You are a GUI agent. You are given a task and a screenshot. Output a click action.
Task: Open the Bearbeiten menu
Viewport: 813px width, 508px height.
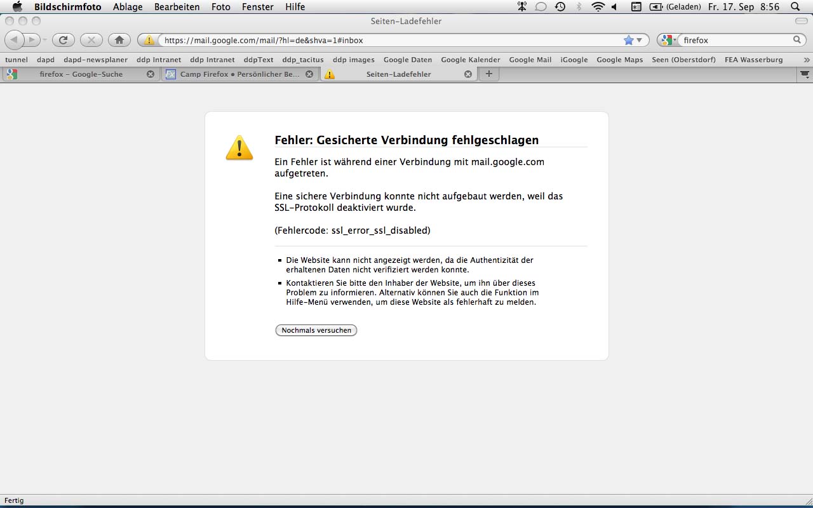(x=177, y=7)
